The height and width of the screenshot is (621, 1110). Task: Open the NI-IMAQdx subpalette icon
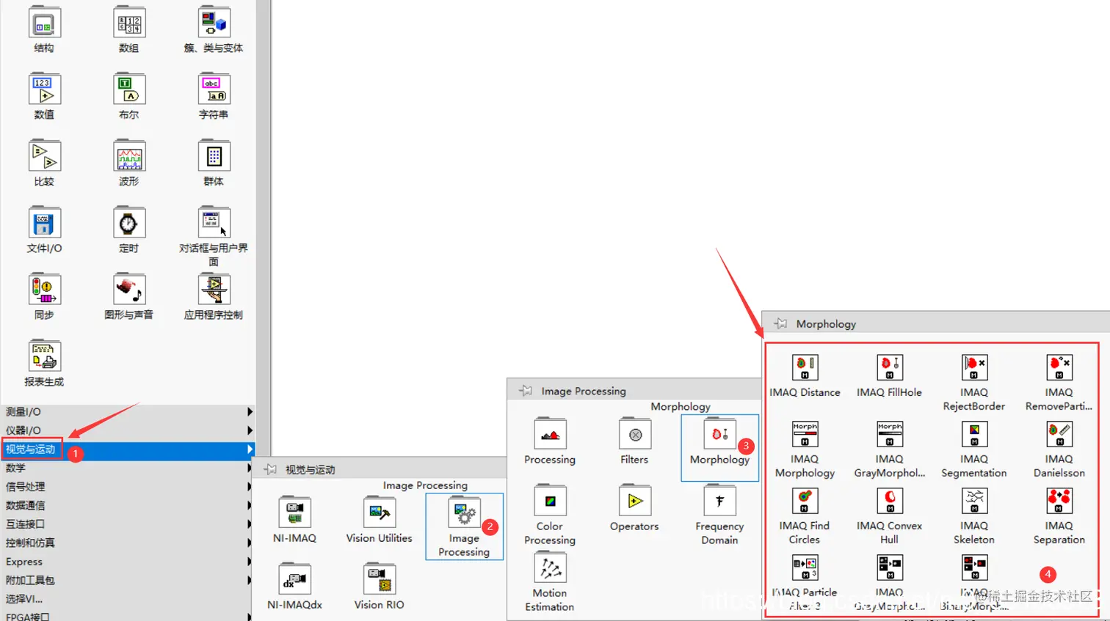pos(294,579)
